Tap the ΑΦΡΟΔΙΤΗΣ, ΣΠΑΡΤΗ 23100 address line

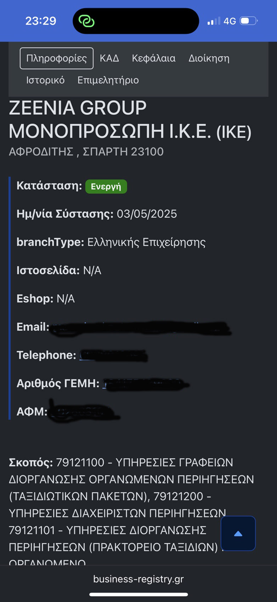(86, 152)
